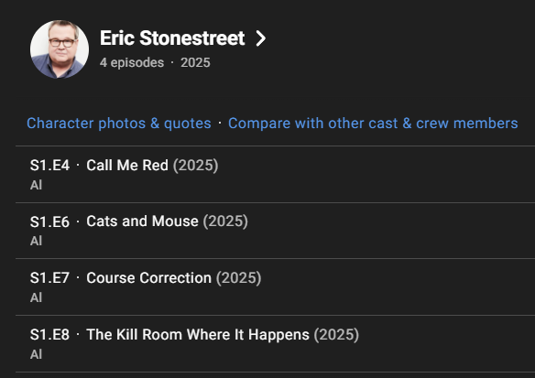Click the S1.E7 episode code
The height and width of the screenshot is (378, 535).
point(49,278)
